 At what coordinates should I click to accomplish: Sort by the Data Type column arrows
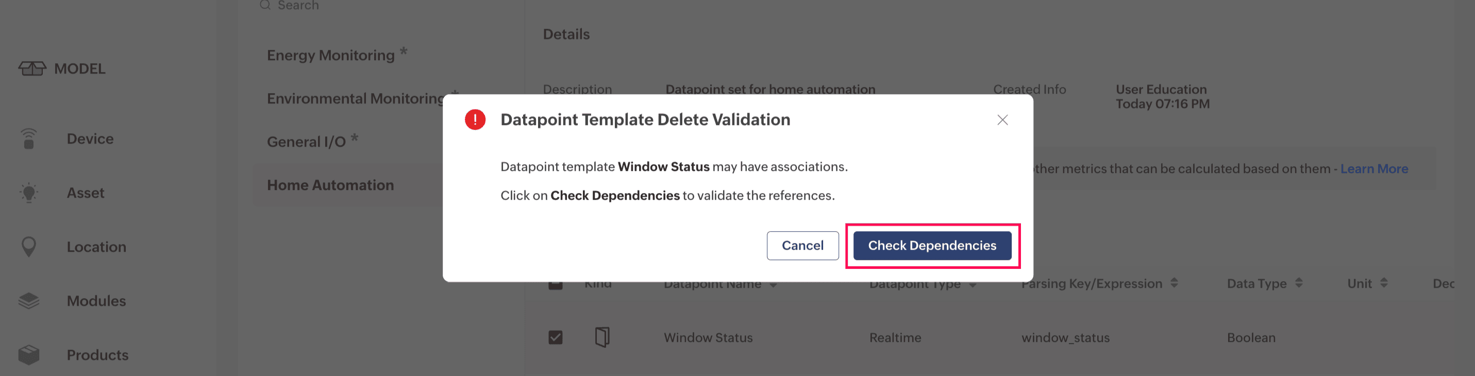coord(1298,283)
